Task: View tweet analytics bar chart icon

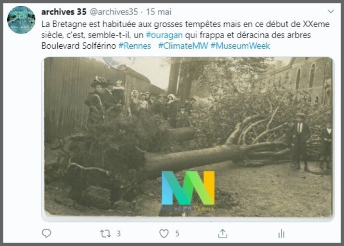Action: 281,233
